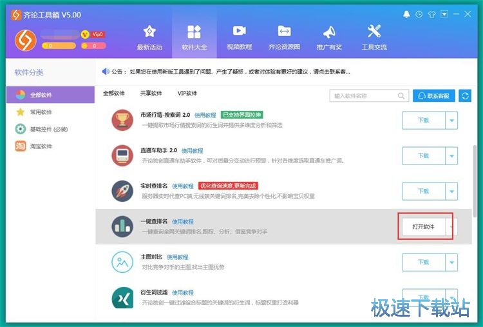Click the 输入软件名称 search field
The image size is (483, 327).
point(369,96)
